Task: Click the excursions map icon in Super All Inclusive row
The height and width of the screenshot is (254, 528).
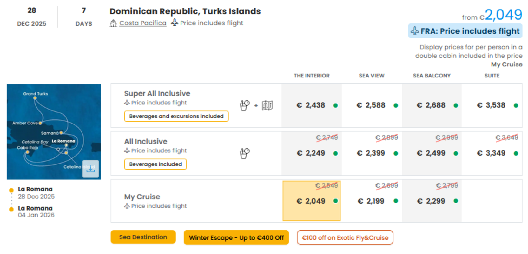Action: pos(267,105)
